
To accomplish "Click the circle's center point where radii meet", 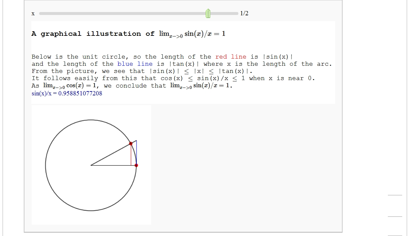I will (91, 165).
